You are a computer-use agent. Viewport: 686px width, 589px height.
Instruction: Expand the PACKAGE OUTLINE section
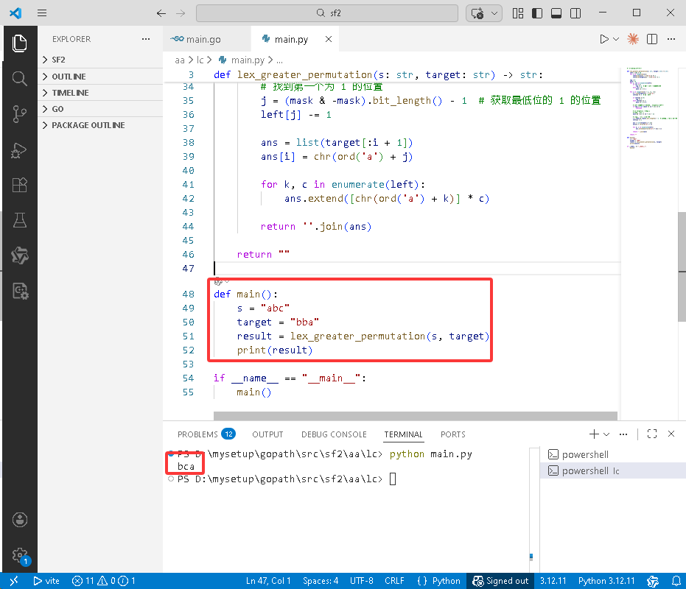point(100,125)
